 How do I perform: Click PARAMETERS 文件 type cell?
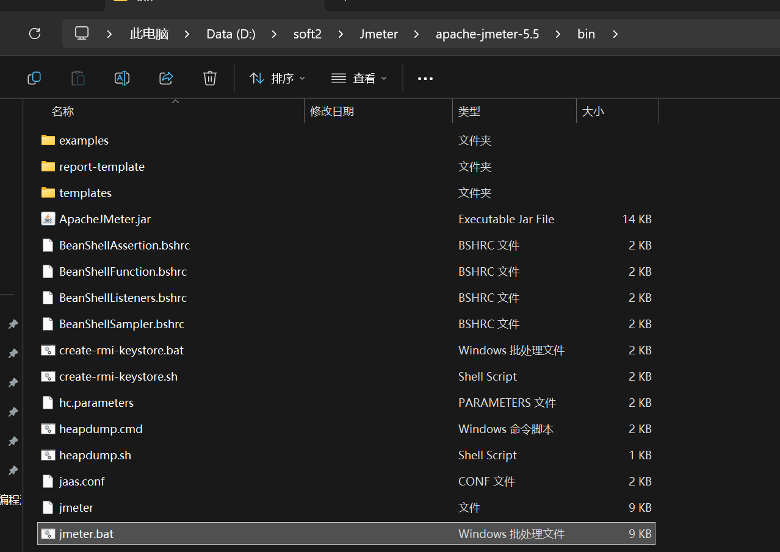point(507,403)
